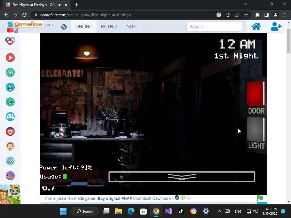Screen dimensions: 291x218
Task: Click the 12 AM clock text
Action: (x=237, y=44)
